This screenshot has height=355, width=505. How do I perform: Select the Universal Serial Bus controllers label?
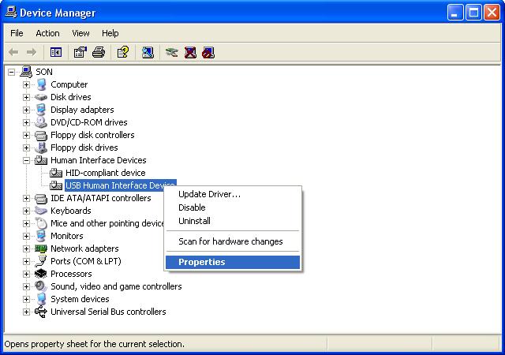point(108,312)
